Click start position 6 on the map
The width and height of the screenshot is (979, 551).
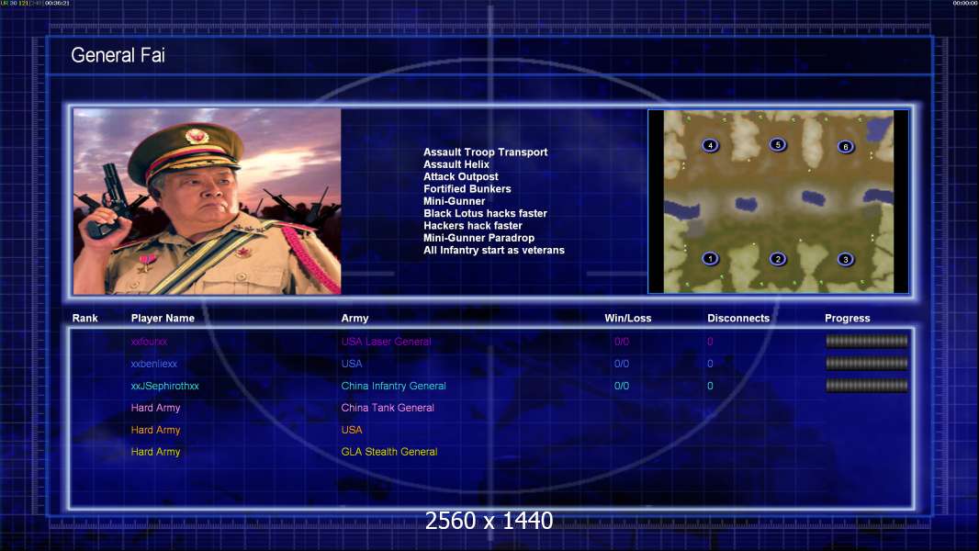[846, 147]
